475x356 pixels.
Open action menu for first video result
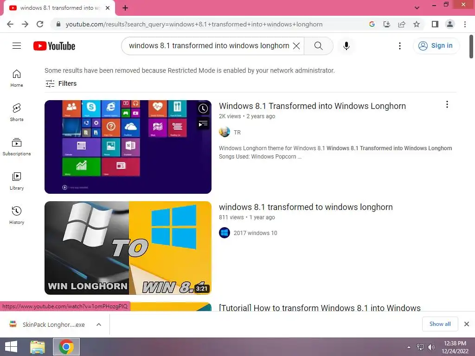[x=447, y=104]
